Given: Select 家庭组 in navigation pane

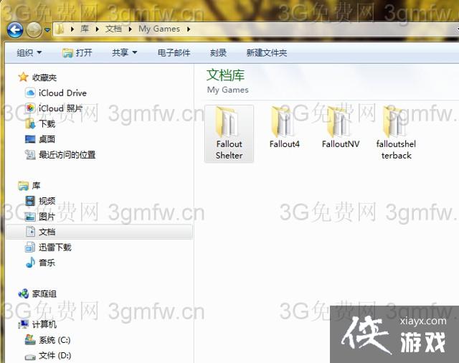Looking at the screenshot, I should click(x=44, y=293).
